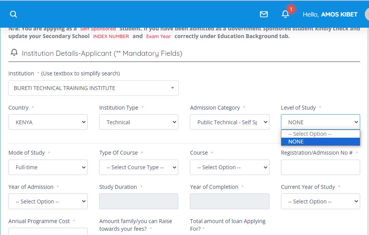Click the AMOS KIBET user name
The image size is (369, 235).
pyautogui.click(x=339, y=14)
